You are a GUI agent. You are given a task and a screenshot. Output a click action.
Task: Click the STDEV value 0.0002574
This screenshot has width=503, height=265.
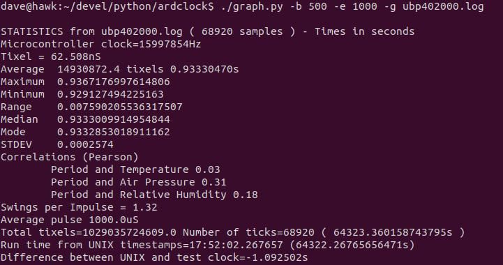click(x=85, y=144)
